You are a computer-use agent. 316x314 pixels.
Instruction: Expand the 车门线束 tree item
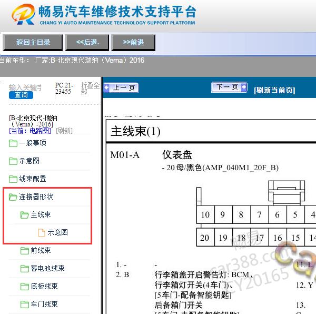44,304
